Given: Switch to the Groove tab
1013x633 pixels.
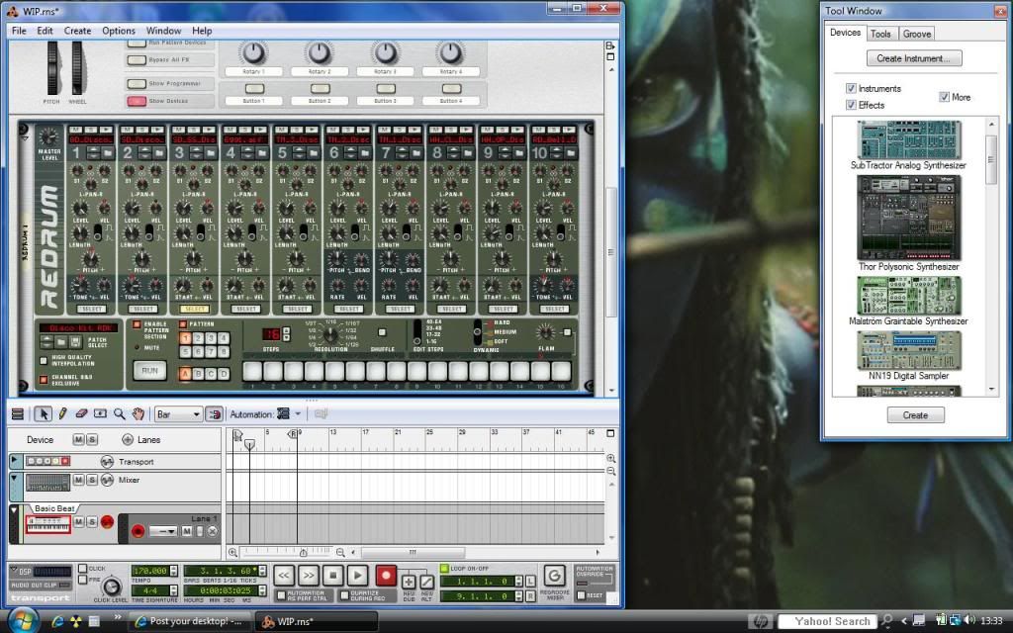Looking at the screenshot, I should [917, 34].
